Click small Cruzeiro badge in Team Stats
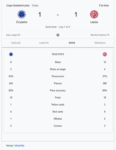Image resolution: width=116 pixels, height=150 pixels. [11, 54]
